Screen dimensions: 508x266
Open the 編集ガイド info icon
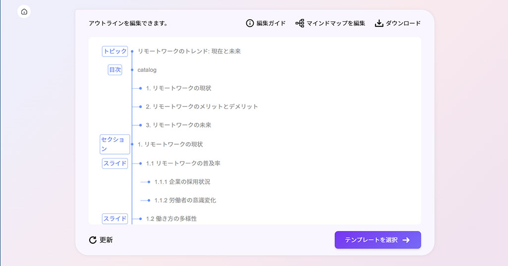coord(250,23)
